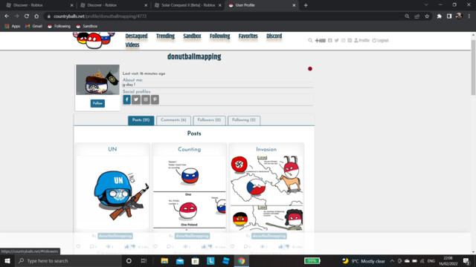This screenshot has height=267, width=476.
Task: Open the Facebook social profile icon
Action: tap(127, 99)
